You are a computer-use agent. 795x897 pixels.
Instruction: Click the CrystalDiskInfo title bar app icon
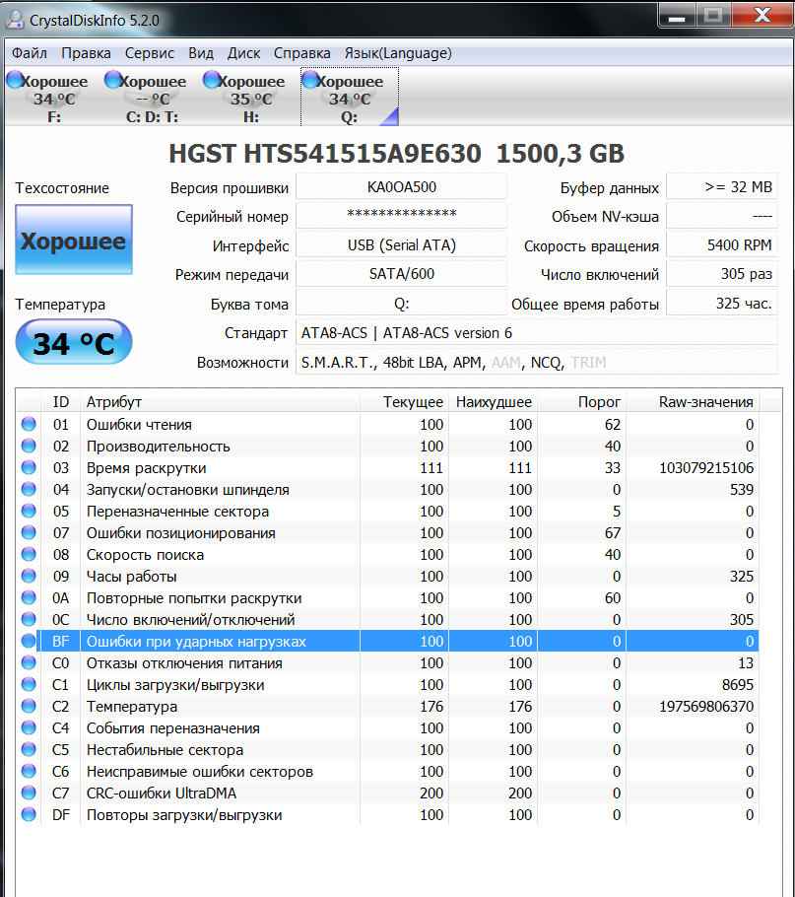click(15, 20)
